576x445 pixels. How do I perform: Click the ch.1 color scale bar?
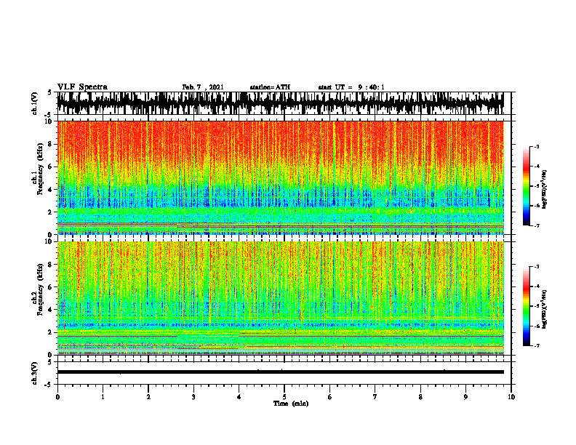[526, 186]
